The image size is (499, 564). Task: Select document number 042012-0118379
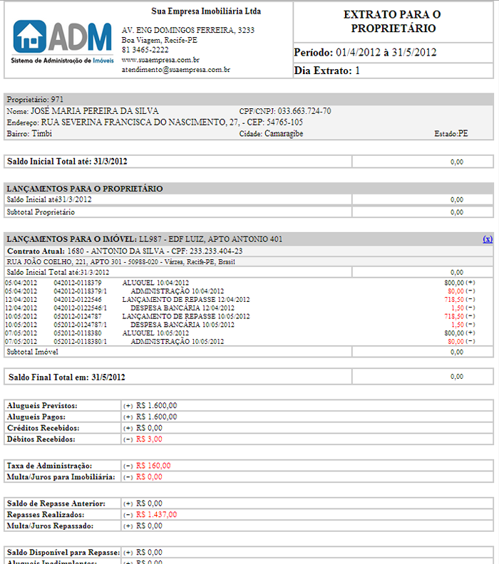(x=78, y=283)
